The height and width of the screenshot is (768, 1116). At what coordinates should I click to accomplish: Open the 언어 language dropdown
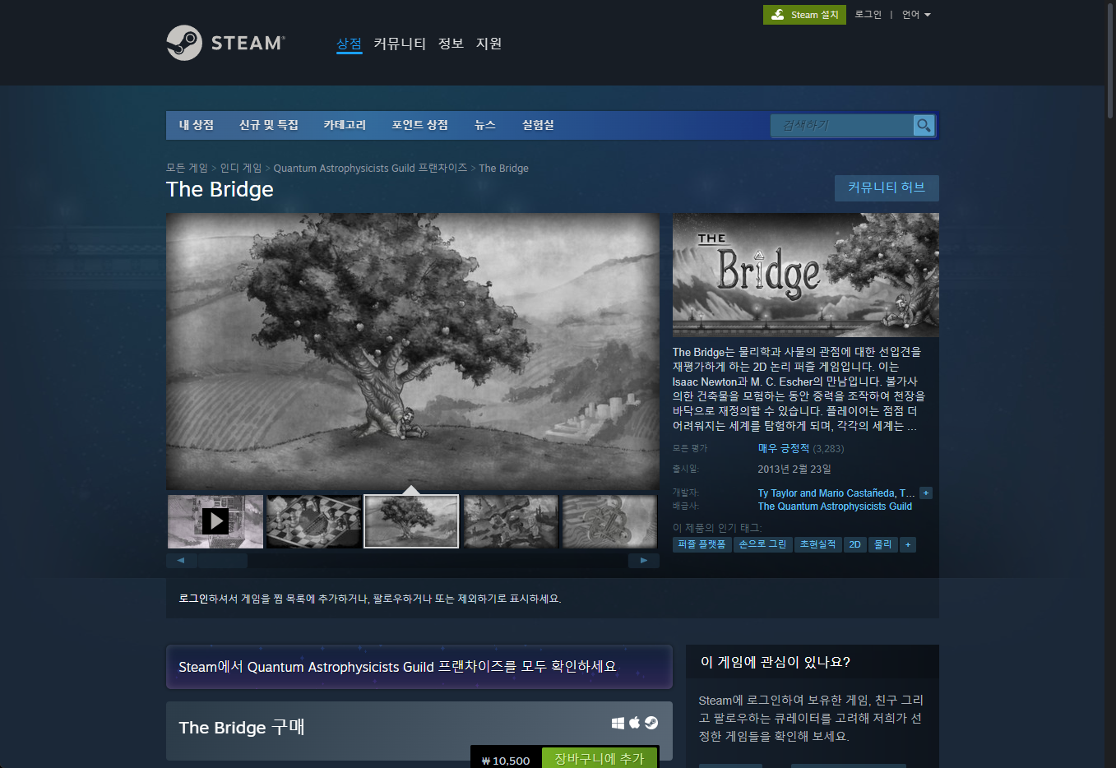916,15
